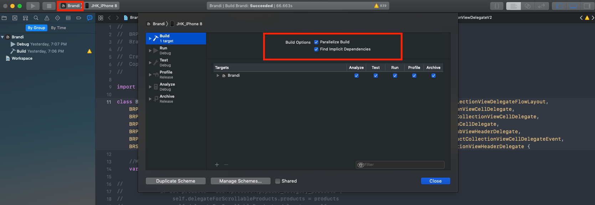Expand the Brandi target row
Viewport: 595px width, 205px height.
(x=218, y=76)
